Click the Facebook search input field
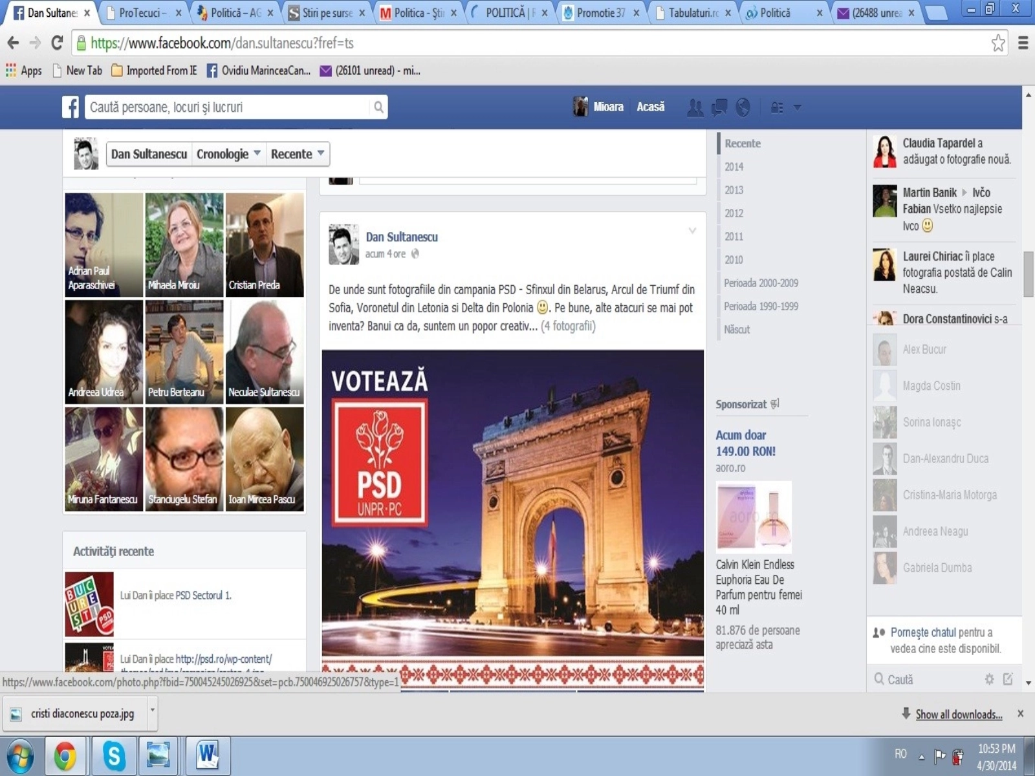 (226, 107)
